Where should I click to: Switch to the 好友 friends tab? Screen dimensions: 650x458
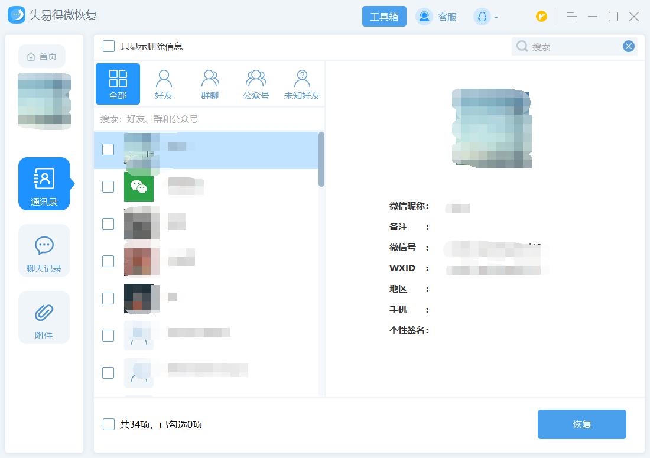point(164,83)
